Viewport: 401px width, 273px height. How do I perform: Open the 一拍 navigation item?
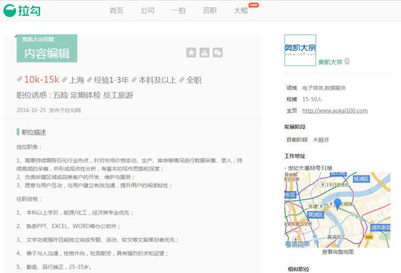coord(179,10)
